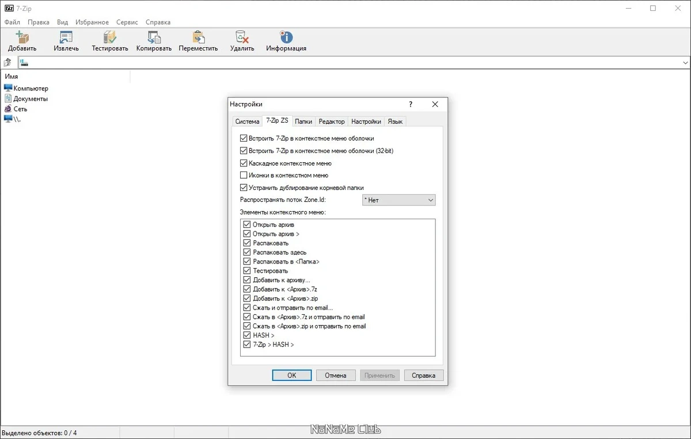Toggle the 32-bit shell context menu checkbox
Screen dimensions: 691x439
[x=244, y=151]
